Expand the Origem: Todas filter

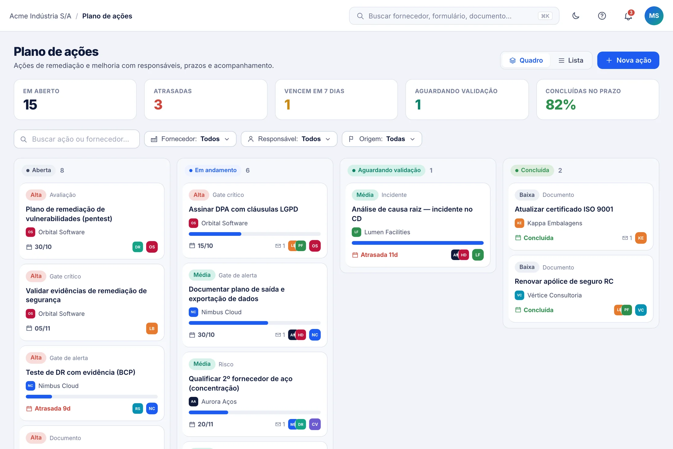382,139
